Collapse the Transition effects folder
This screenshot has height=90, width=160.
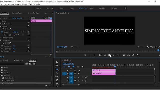point(2,75)
